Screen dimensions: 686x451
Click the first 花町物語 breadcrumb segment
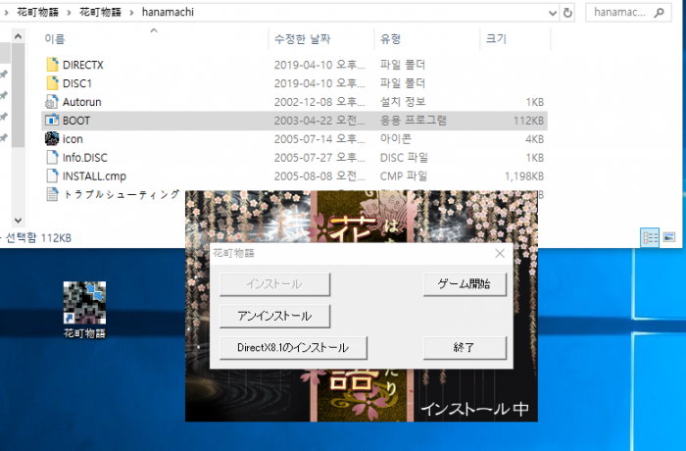click(37, 13)
